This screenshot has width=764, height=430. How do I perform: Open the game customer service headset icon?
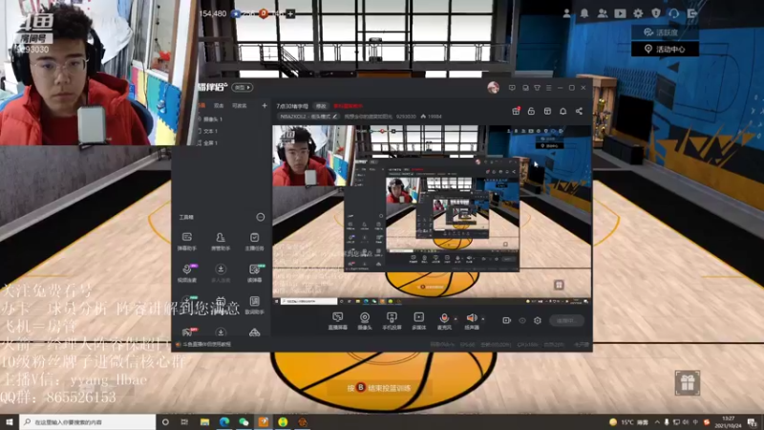tap(674, 13)
